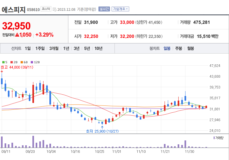Click the 10/25 date axis label
The width and height of the screenshot is (229, 160).
click(x=99, y=152)
